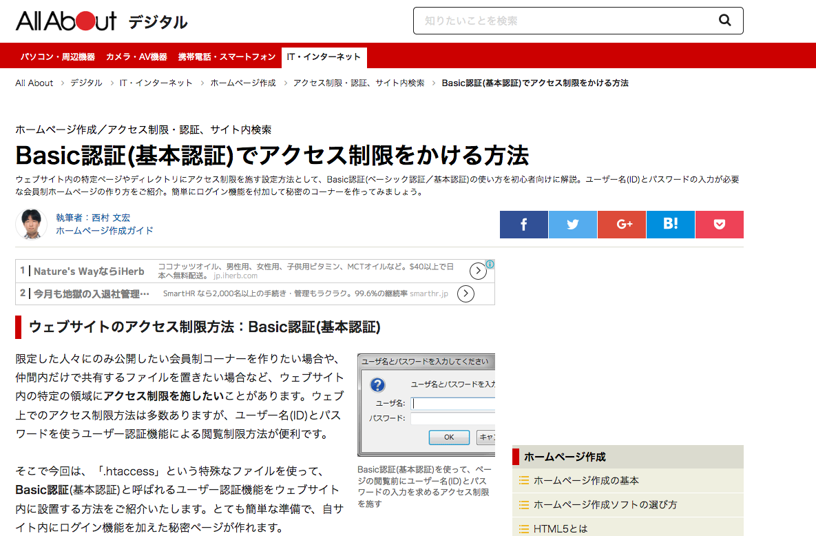
Task: Open the HTML5とは sidebar link
Action: (x=558, y=528)
